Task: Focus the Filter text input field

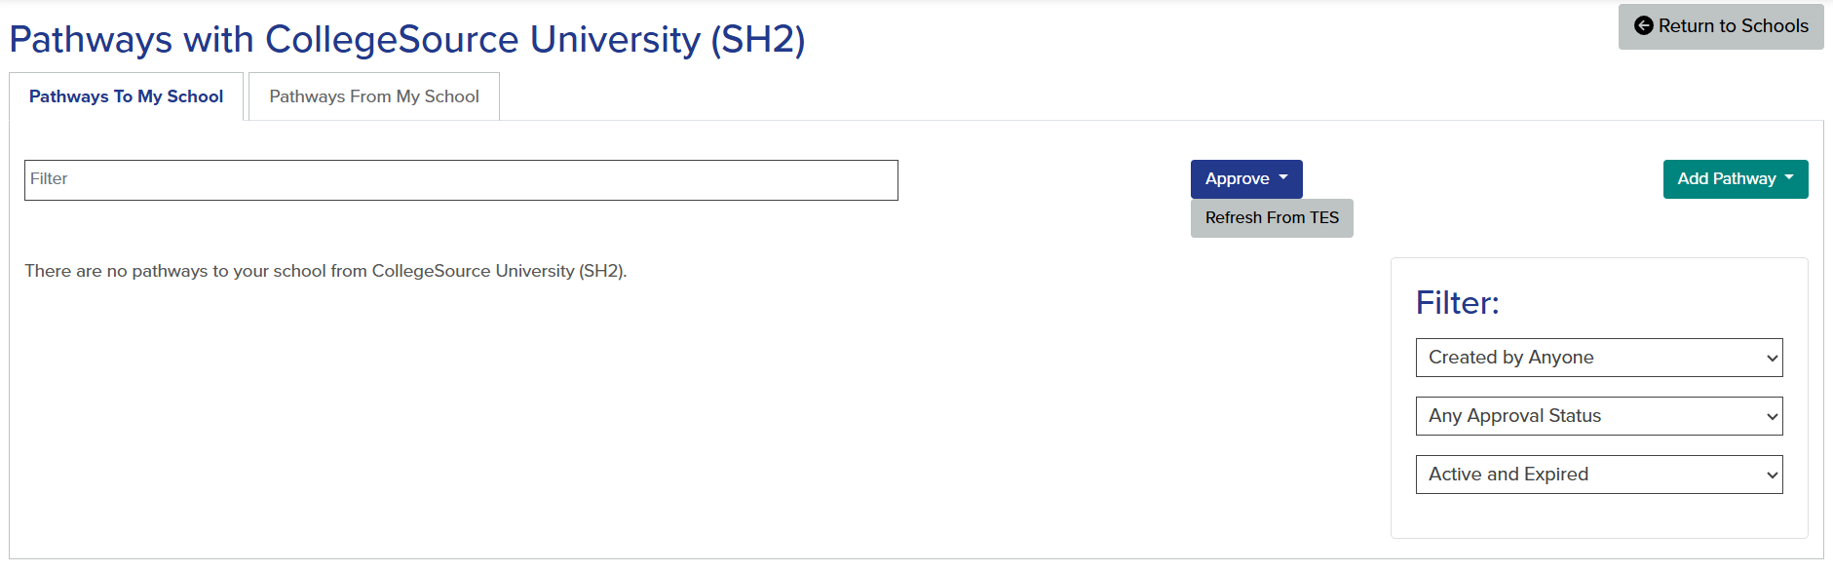Action: point(461,180)
